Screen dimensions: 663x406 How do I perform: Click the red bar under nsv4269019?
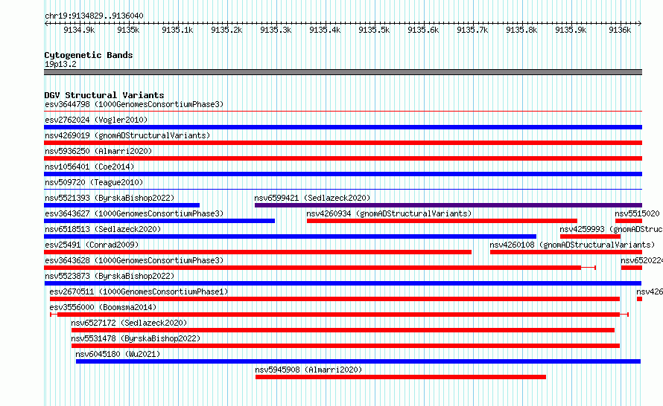343,143
